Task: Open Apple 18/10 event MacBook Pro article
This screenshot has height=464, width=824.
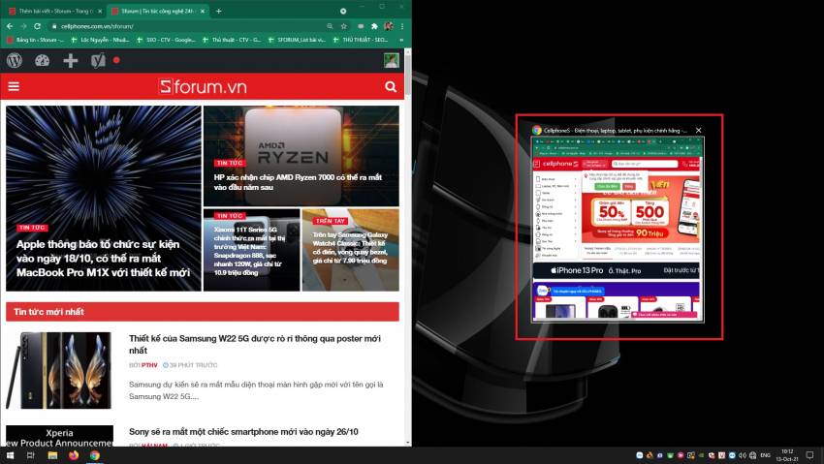Action: pyautogui.click(x=103, y=259)
